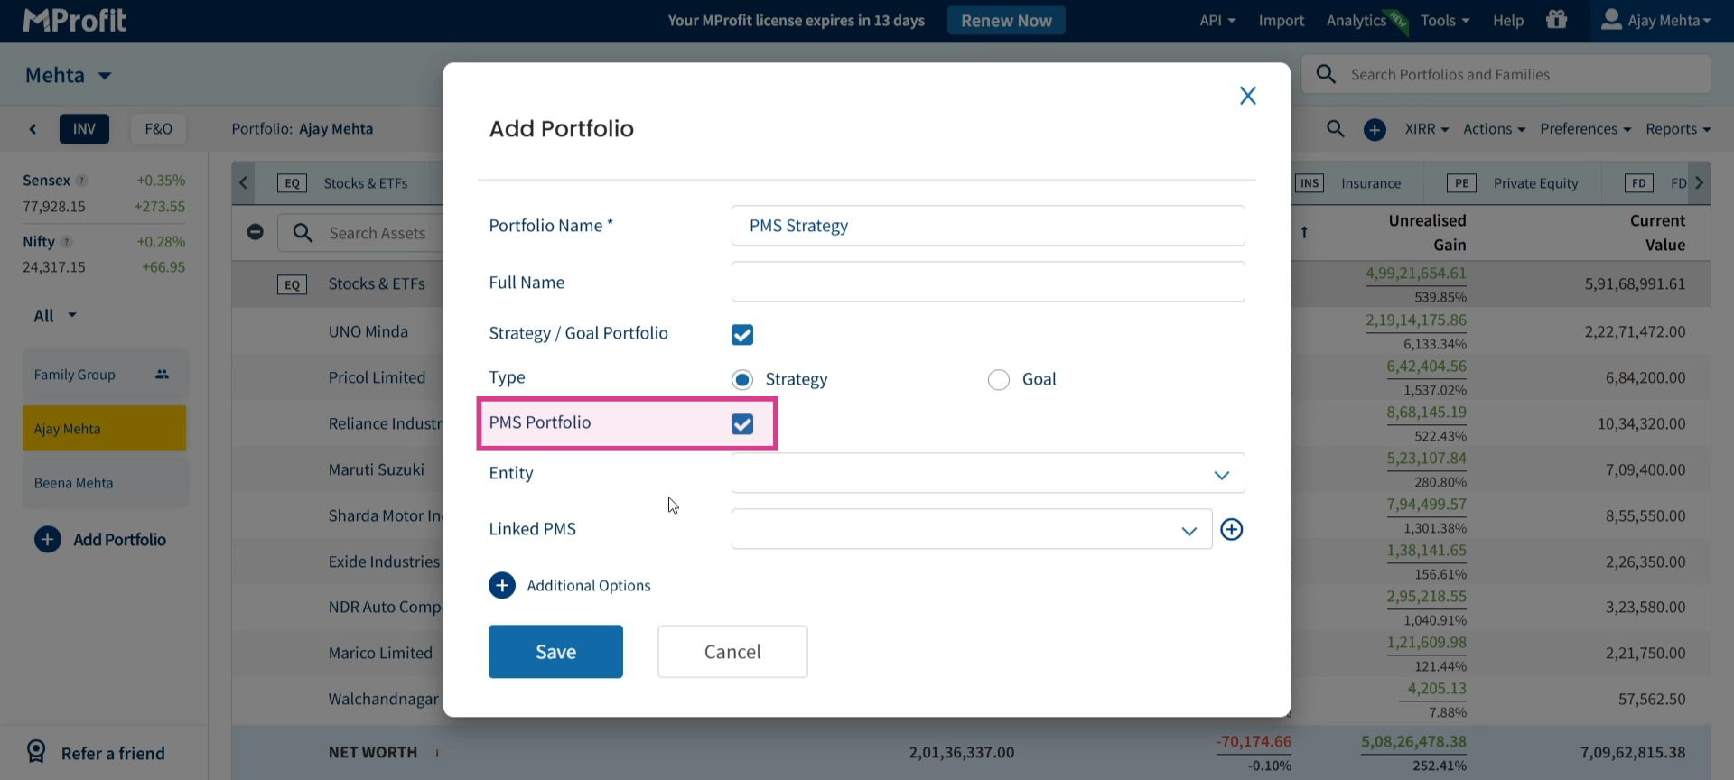Select the Family Group portfolio
Viewport: 1734px width, 780px height.
click(104, 375)
